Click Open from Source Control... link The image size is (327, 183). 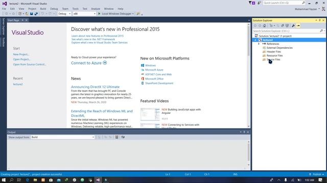click(30, 65)
